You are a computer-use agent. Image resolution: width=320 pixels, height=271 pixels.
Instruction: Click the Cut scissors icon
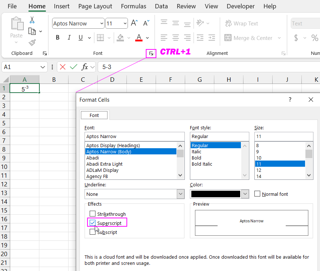pos(32,20)
